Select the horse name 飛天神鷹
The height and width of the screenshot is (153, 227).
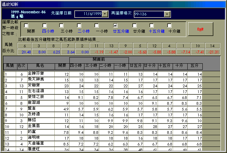(36, 79)
